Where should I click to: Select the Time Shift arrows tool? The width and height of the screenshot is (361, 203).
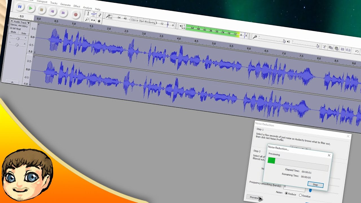tap(93, 20)
